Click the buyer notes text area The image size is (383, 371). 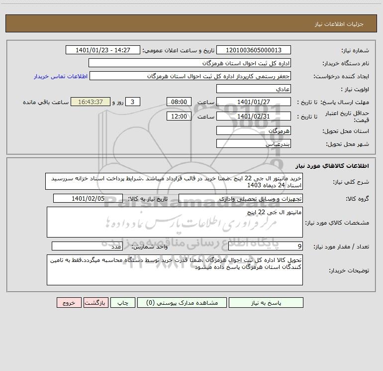coord(175,270)
